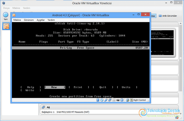Viewport: 184px width, 121px height.
Task: Open the shared folders status icon
Action: 114,100
